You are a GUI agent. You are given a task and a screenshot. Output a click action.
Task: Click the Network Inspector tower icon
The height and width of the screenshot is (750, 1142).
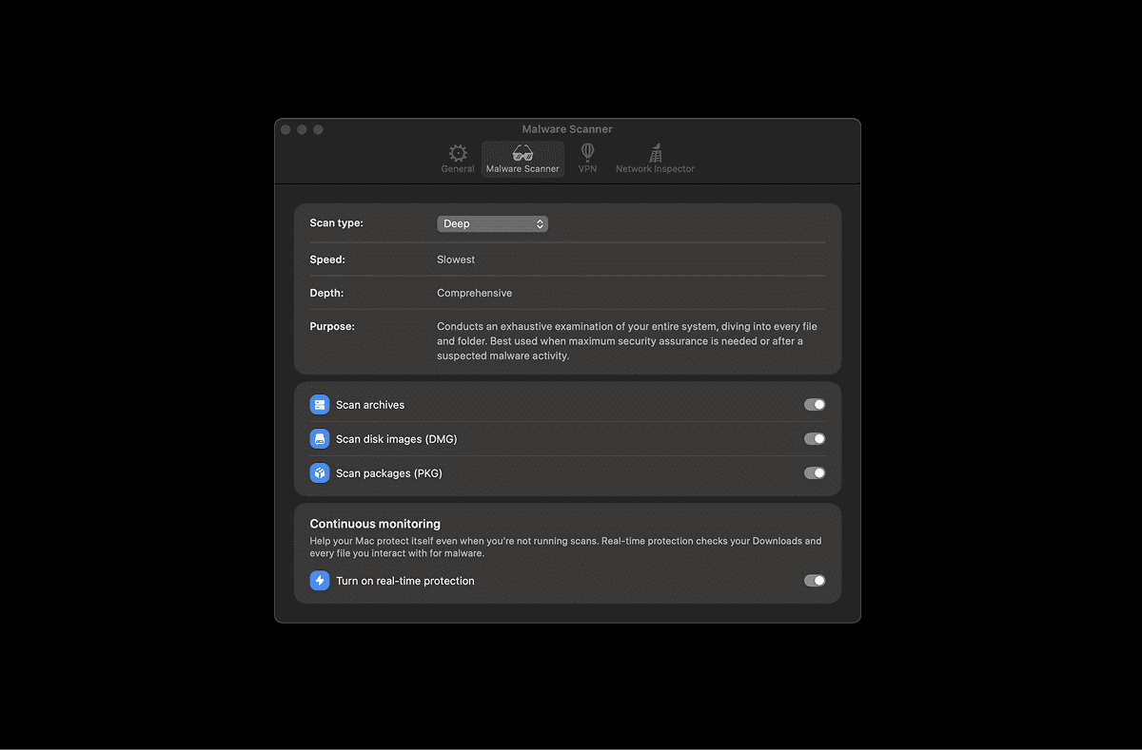point(655,153)
